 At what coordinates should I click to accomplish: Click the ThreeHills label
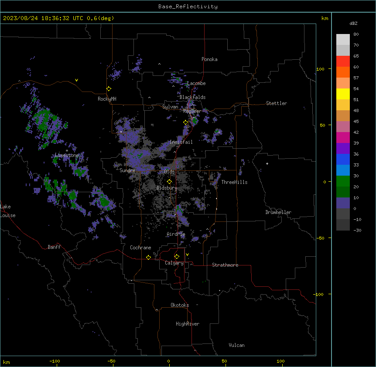click(x=234, y=182)
